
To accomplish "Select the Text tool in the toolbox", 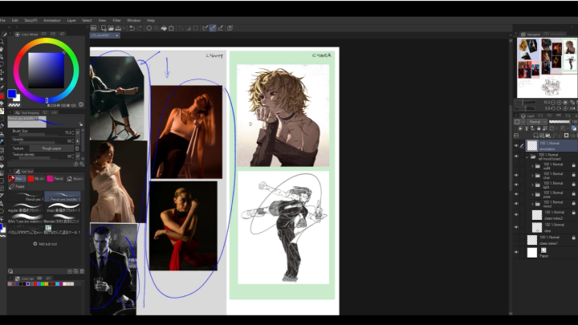I will [x=2, y=203].
